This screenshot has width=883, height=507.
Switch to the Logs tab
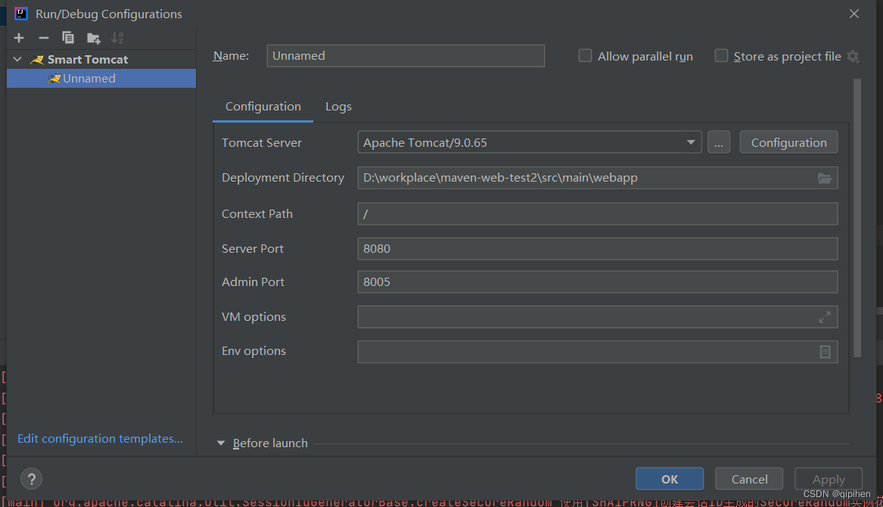338,107
